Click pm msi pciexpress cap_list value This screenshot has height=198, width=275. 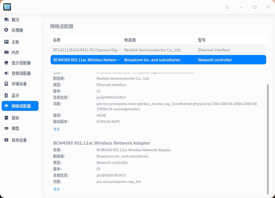coord(119,182)
